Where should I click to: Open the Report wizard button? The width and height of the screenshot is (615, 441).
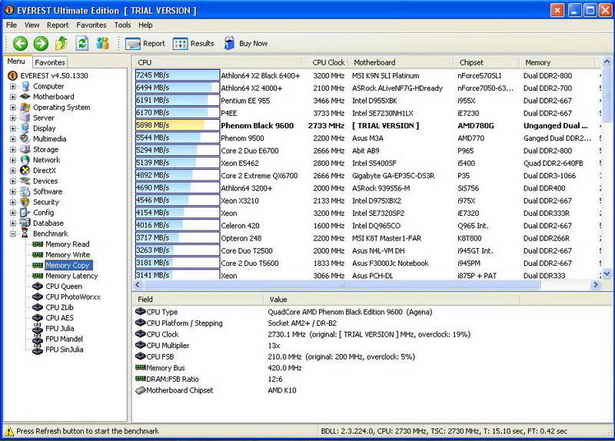[x=145, y=44]
